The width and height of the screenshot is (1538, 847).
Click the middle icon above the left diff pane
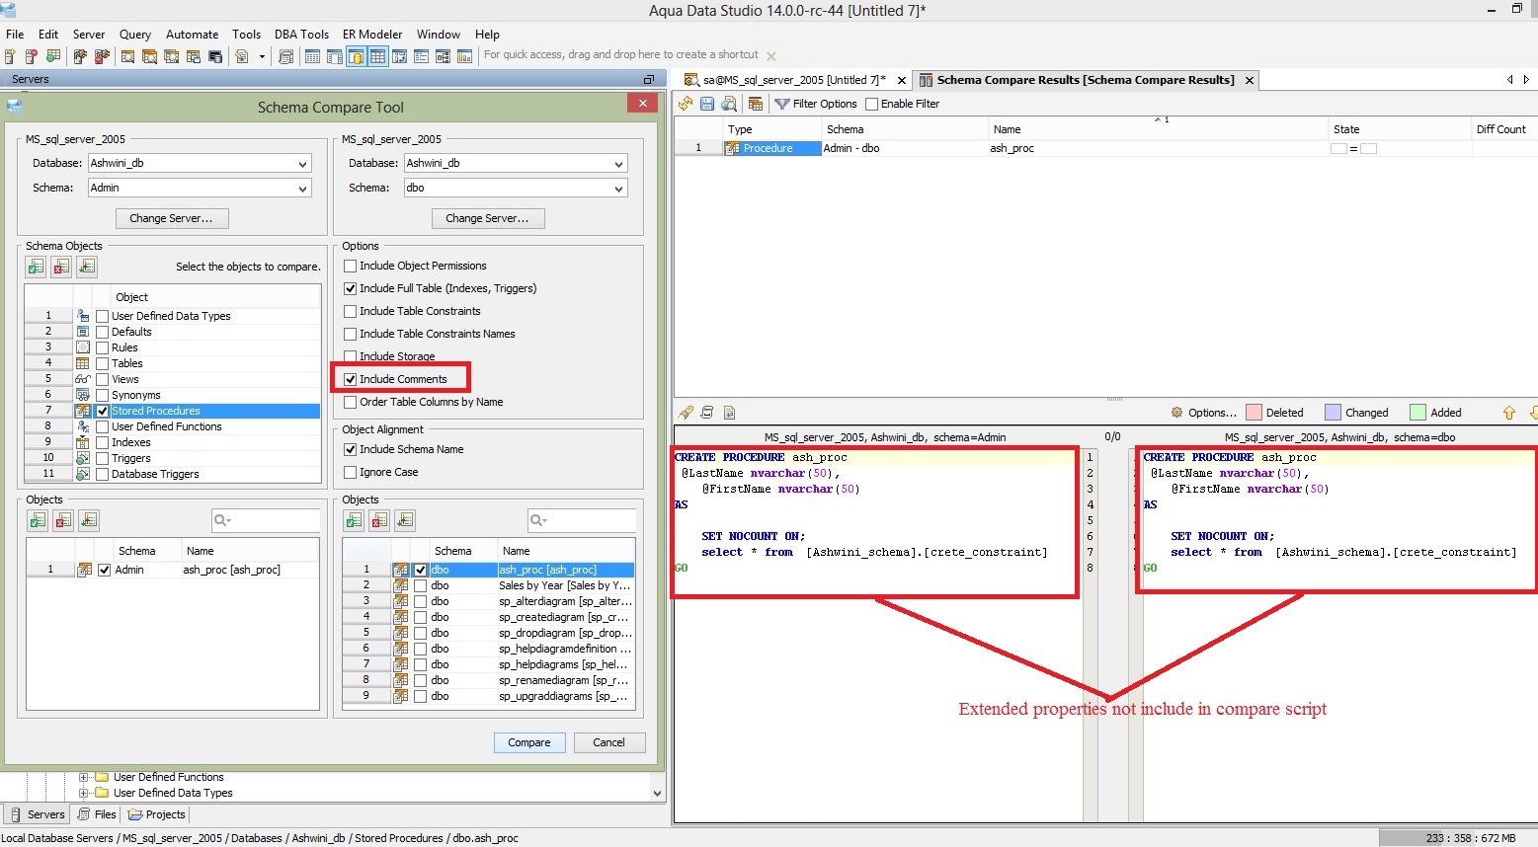tap(707, 413)
